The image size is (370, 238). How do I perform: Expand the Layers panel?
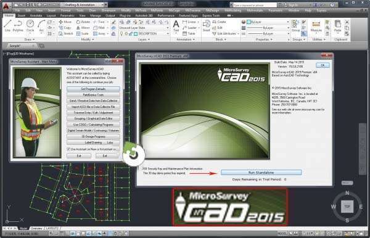click(144, 39)
